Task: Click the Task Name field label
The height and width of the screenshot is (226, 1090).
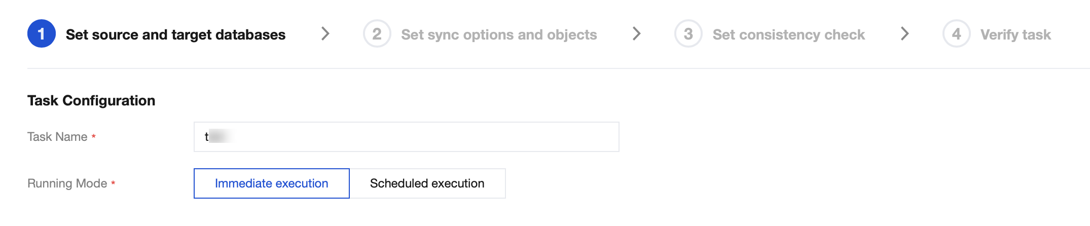Action: (57, 137)
